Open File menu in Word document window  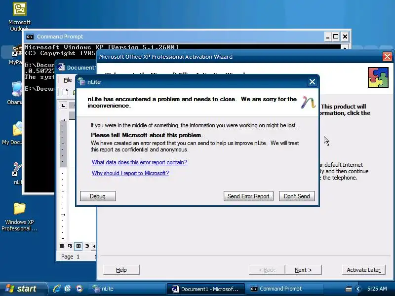coord(68,80)
